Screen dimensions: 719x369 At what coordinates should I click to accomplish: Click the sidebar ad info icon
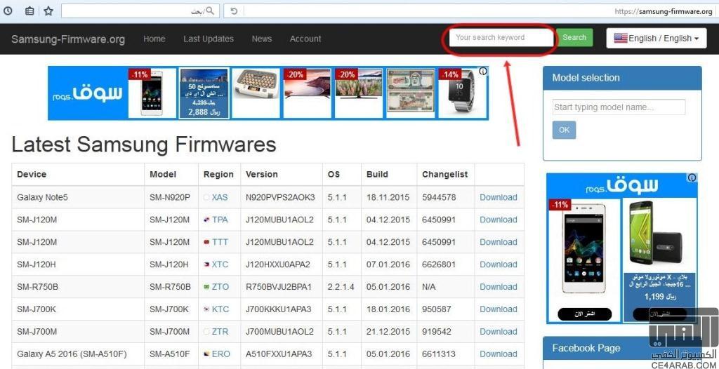coord(692,178)
